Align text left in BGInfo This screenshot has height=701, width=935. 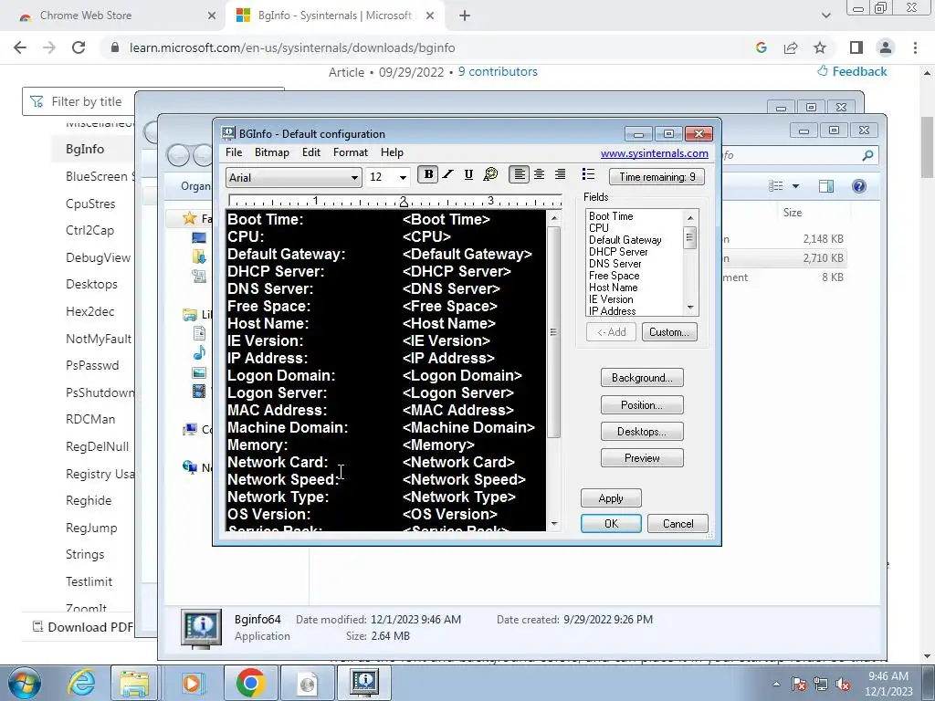point(520,174)
